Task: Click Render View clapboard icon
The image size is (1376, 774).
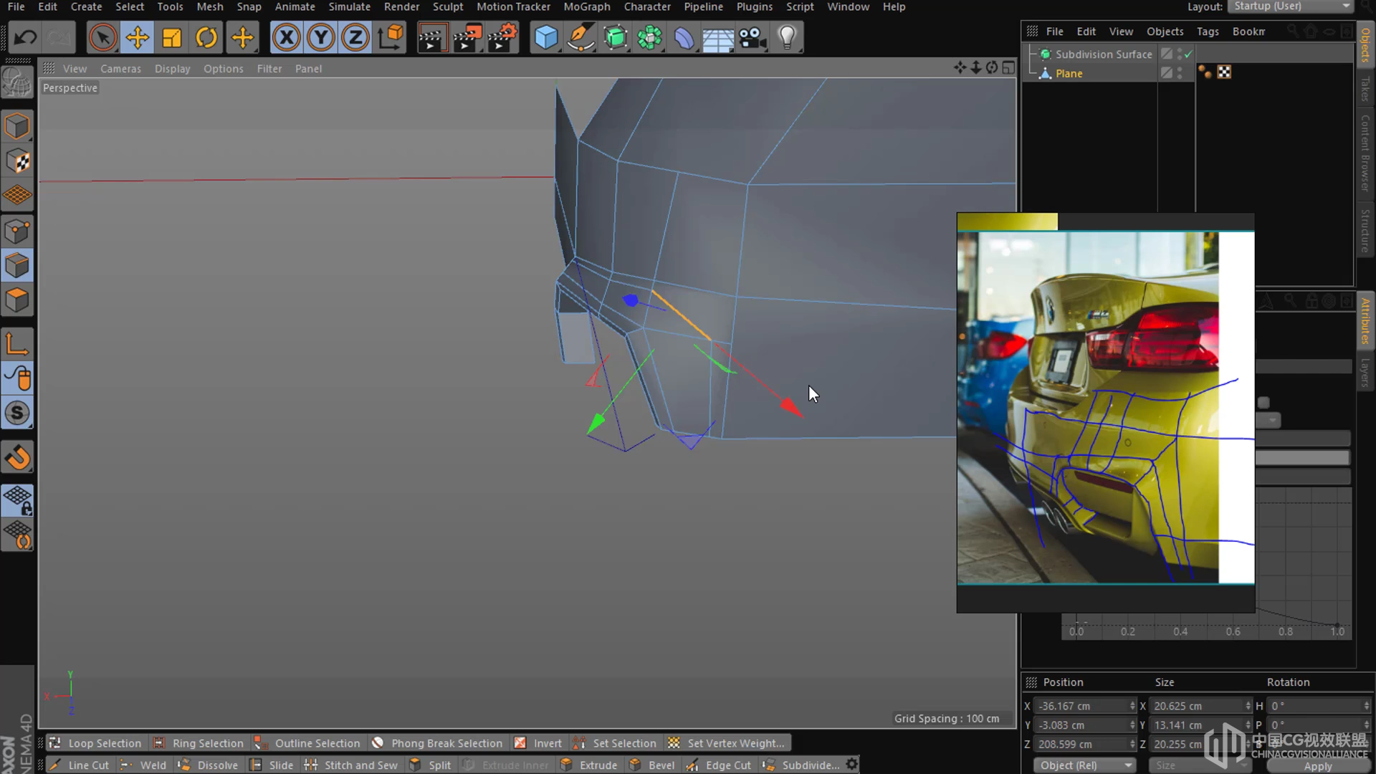Action: 432,37
